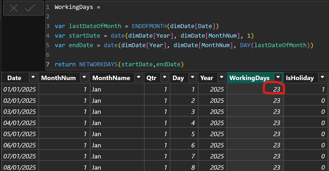This screenshot has width=329, height=171.
Task: Click the lastDateOfMonth variable on line 3
Action: pos(95,26)
